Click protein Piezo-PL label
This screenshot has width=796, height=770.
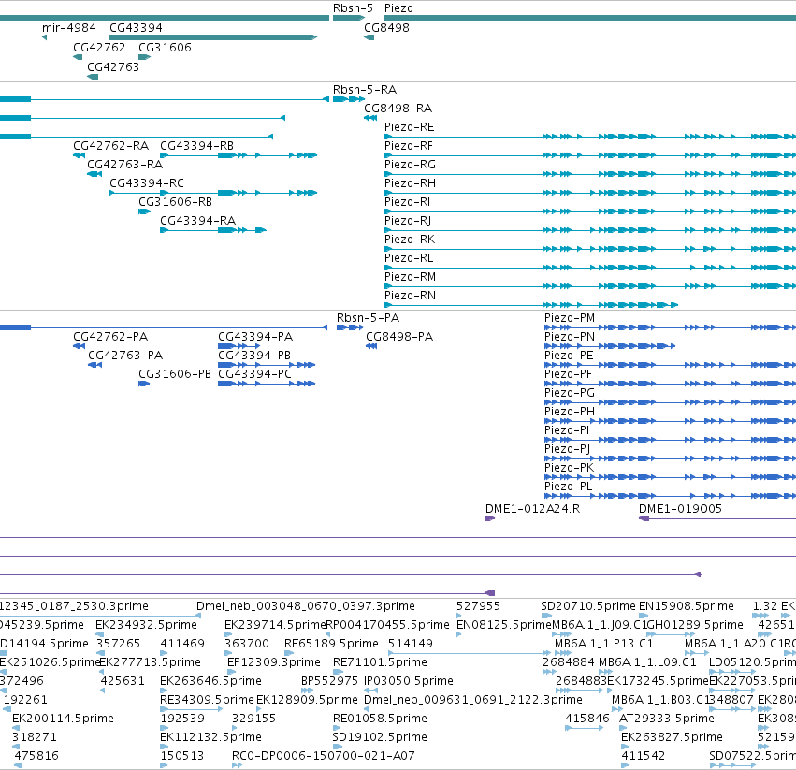[x=568, y=487]
